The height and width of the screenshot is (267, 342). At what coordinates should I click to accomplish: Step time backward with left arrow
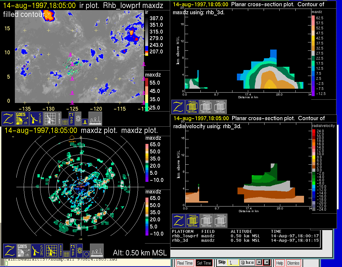pyautogui.click(x=259, y=263)
